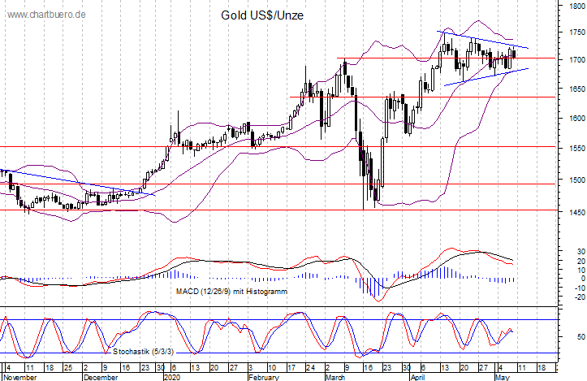Click the 1650 price label on right axis

tap(577, 89)
